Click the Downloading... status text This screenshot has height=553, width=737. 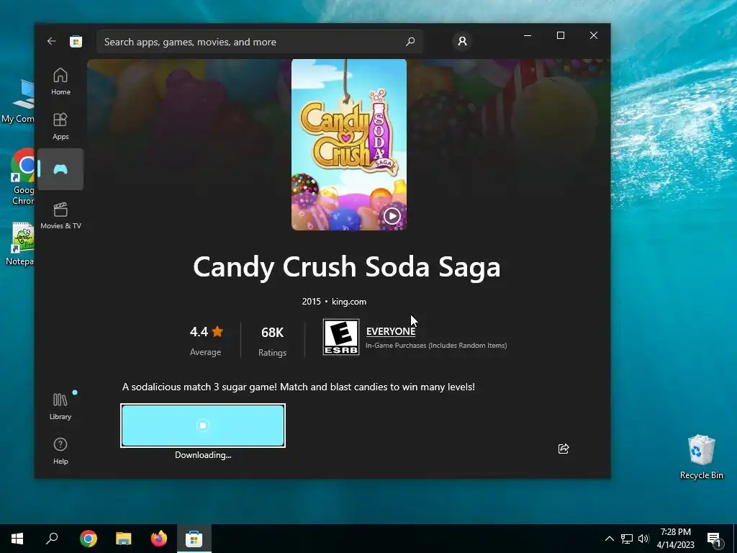pyautogui.click(x=203, y=455)
